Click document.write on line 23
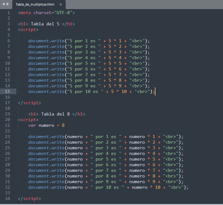 click(46, 137)
